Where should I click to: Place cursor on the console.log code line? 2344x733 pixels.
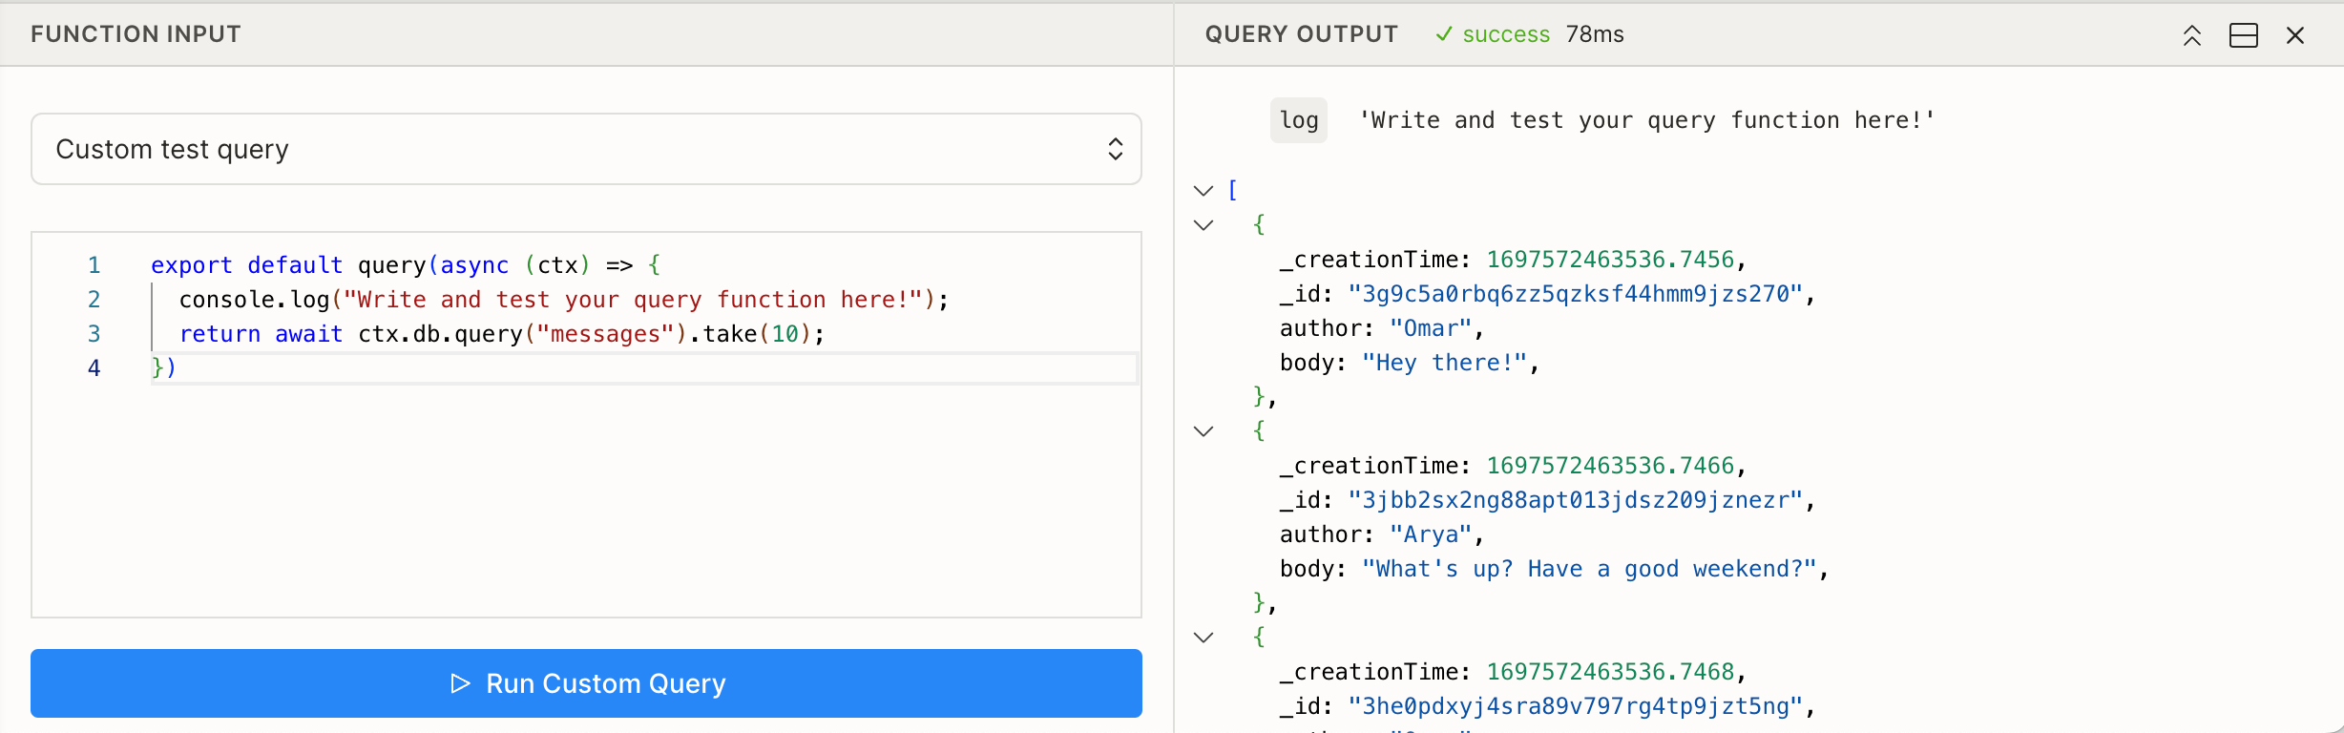(x=563, y=300)
